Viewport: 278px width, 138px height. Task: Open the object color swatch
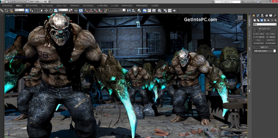(275, 51)
